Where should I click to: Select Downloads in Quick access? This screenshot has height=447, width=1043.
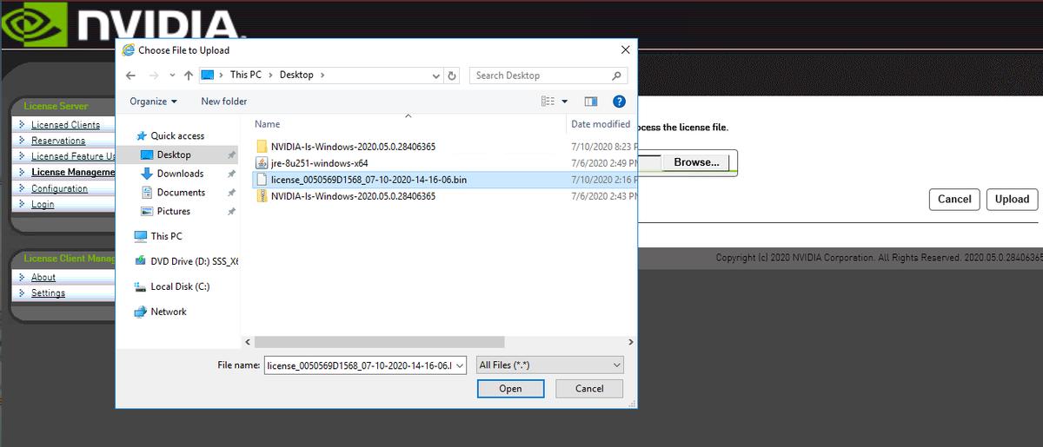(x=180, y=174)
